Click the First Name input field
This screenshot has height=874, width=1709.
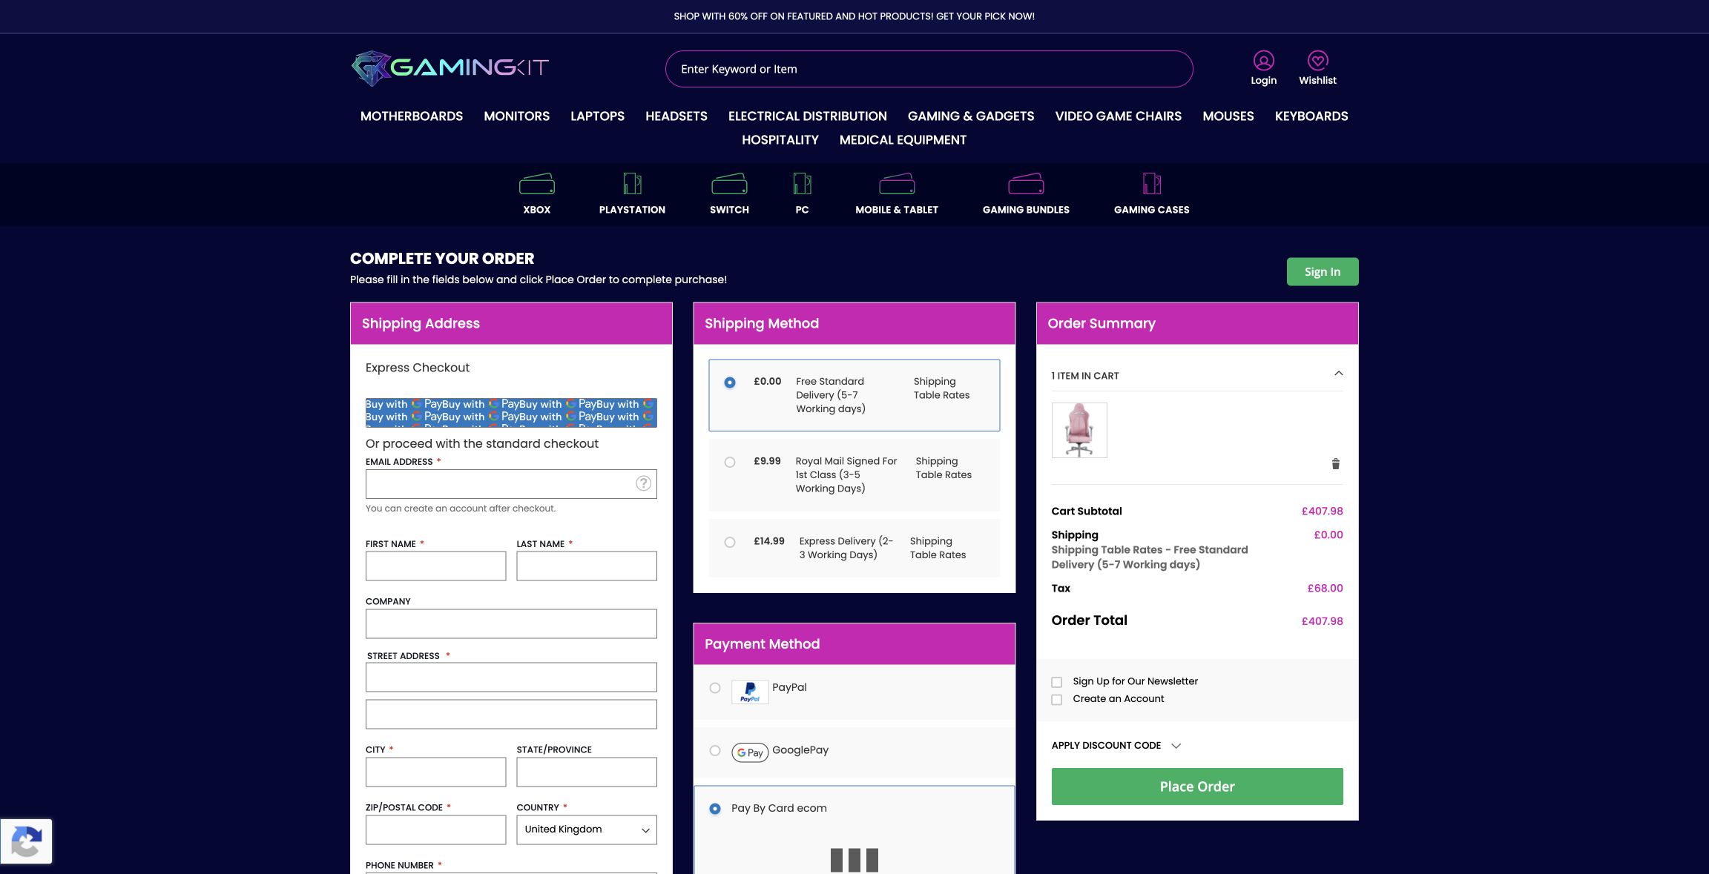tap(435, 566)
